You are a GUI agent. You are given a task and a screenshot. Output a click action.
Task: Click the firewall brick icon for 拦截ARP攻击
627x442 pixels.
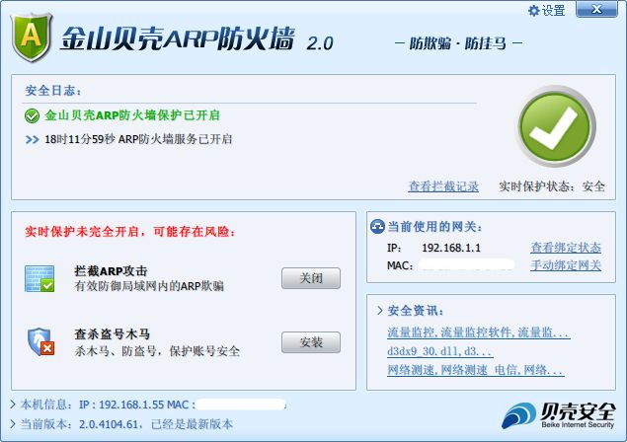click(39, 278)
